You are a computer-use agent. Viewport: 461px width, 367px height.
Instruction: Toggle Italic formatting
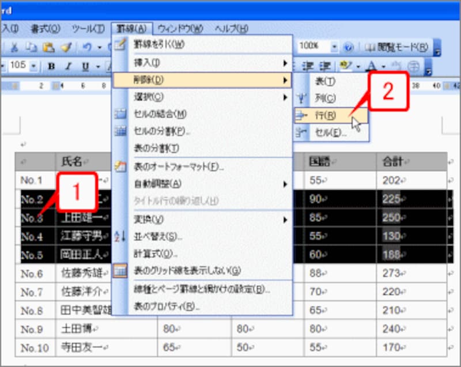point(68,66)
